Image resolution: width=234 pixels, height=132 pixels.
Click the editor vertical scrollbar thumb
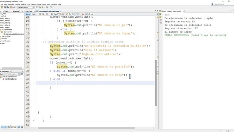[156, 83]
